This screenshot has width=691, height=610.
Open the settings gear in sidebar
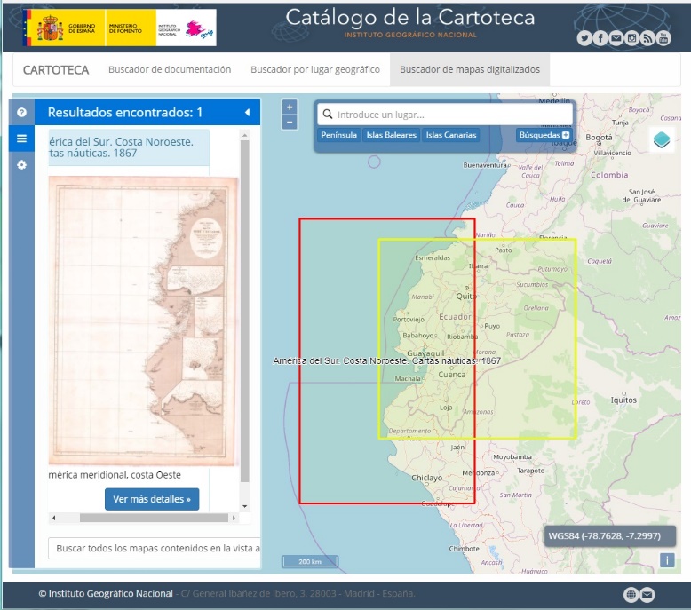pyautogui.click(x=21, y=165)
